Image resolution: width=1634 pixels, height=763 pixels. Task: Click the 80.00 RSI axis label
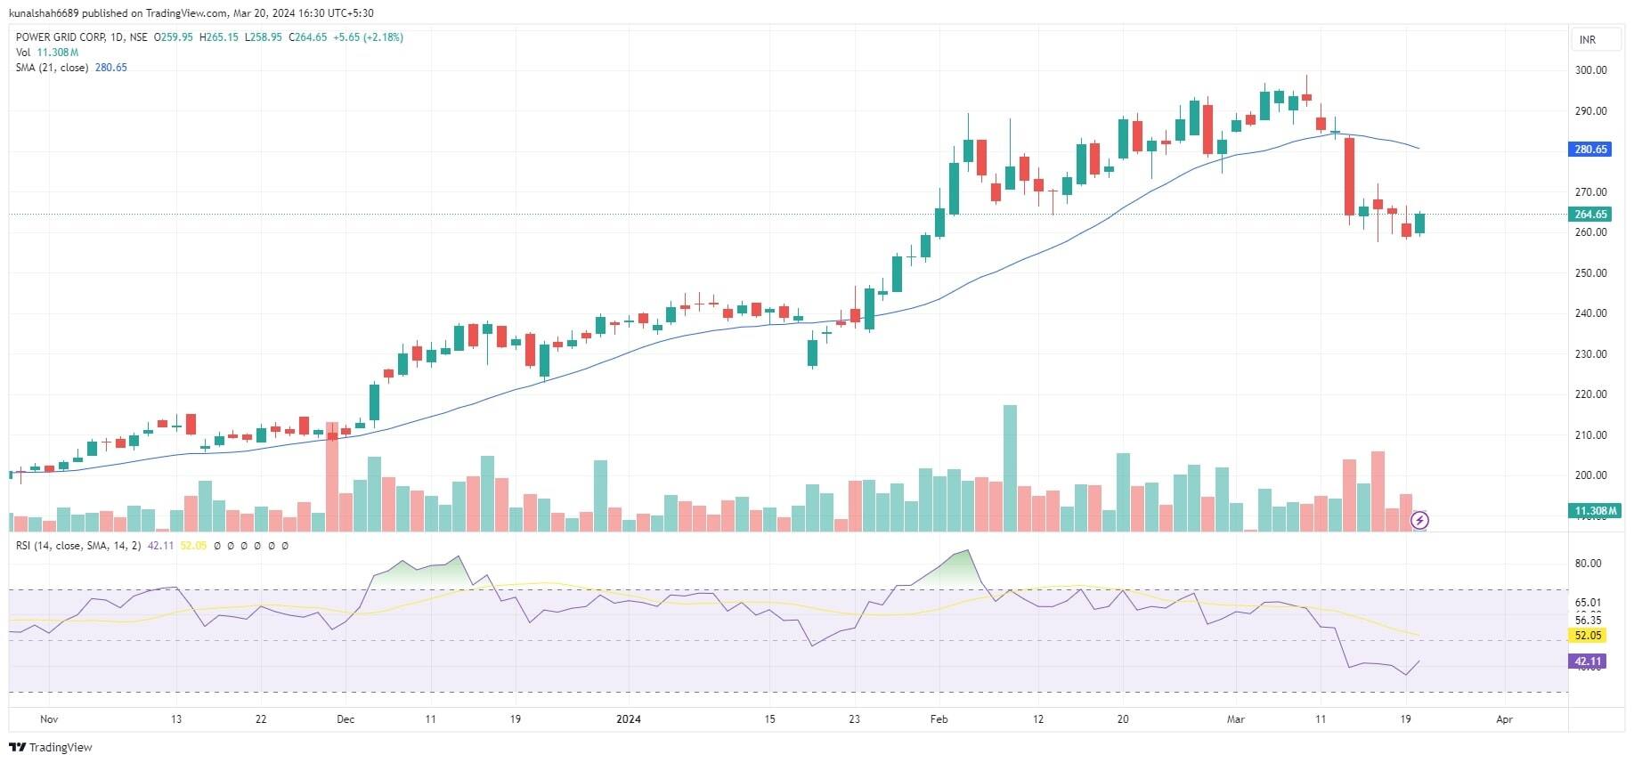point(1588,564)
